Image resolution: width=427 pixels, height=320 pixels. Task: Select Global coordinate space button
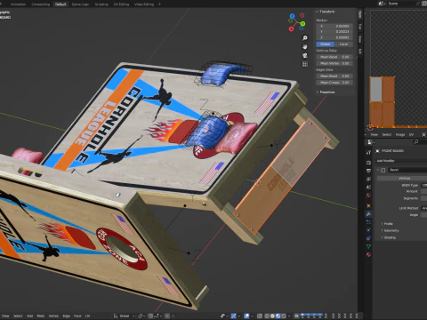[x=326, y=44]
